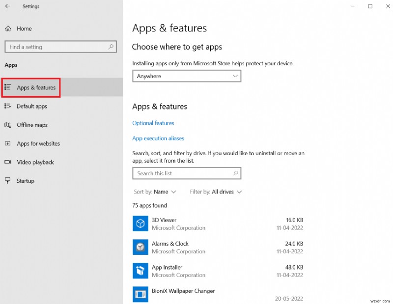This screenshot has width=393, height=304.
Task: Open the Optional features link
Action: pyautogui.click(x=153, y=123)
